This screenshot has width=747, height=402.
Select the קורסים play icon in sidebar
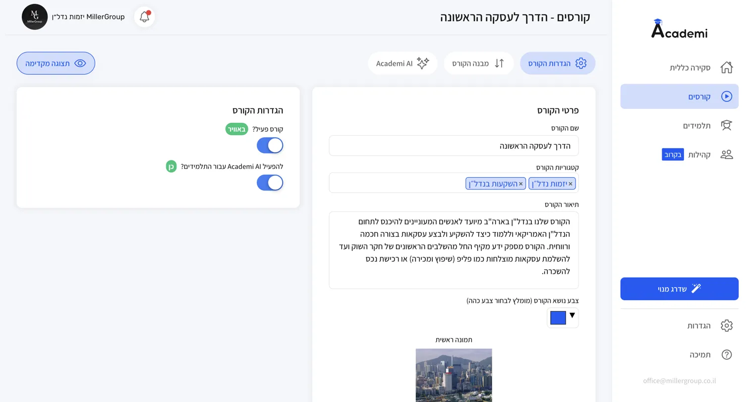click(x=727, y=97)
